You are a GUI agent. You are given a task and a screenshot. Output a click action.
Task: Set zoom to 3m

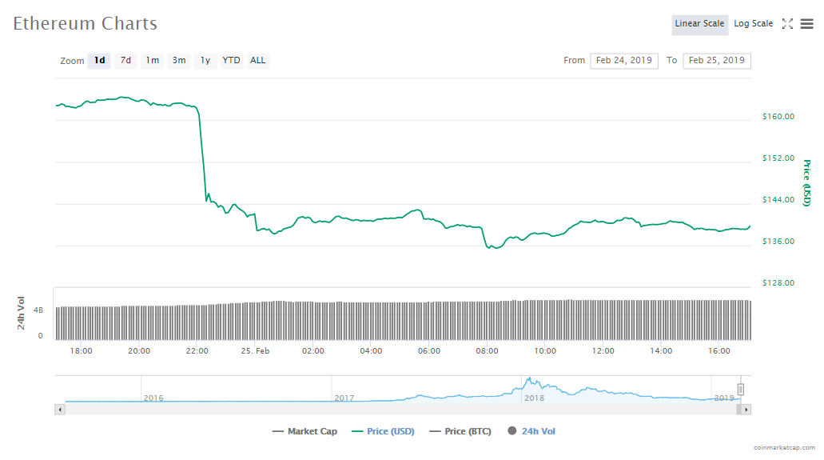pyautogui.click(x=179, y=61)
